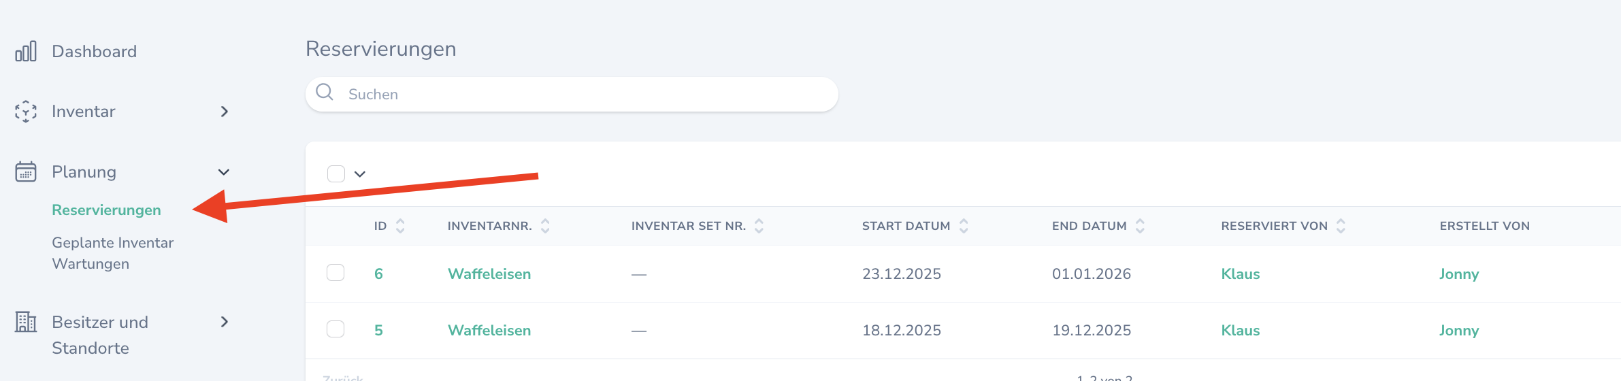Sort by Inventarnr. column arrows
Viewport: 1621px width, 381px height.
[x=545, y=226]
